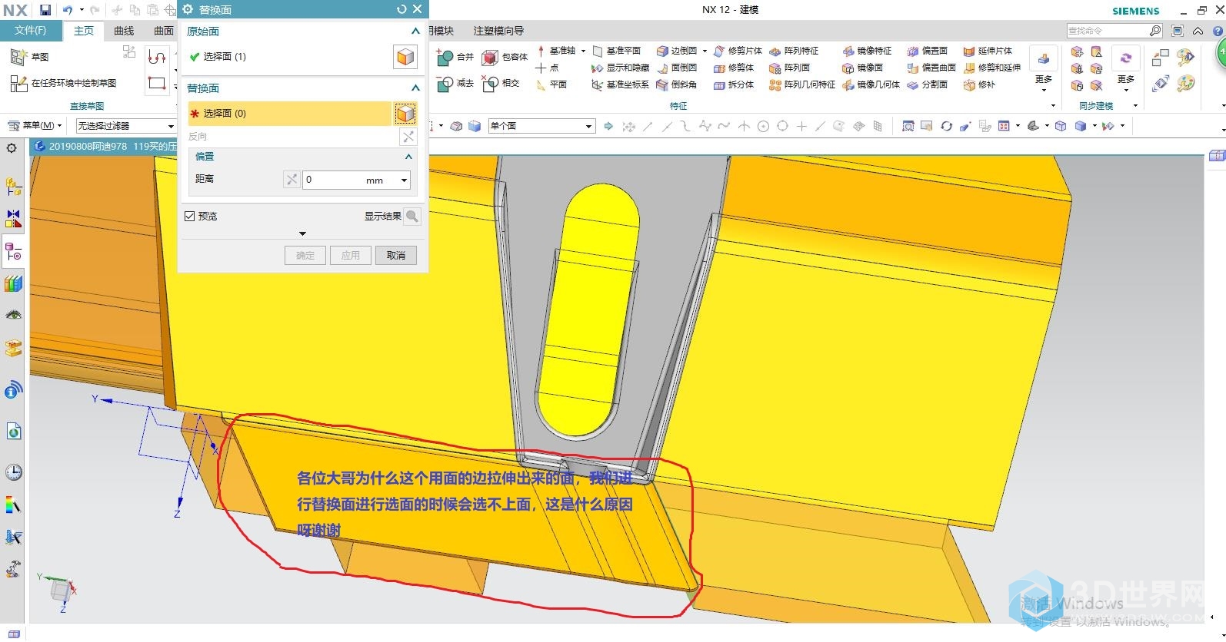Select the 减去 (Subtract) tool
The width and height of the screenshot is (1226, 642).
pos(455,83)
